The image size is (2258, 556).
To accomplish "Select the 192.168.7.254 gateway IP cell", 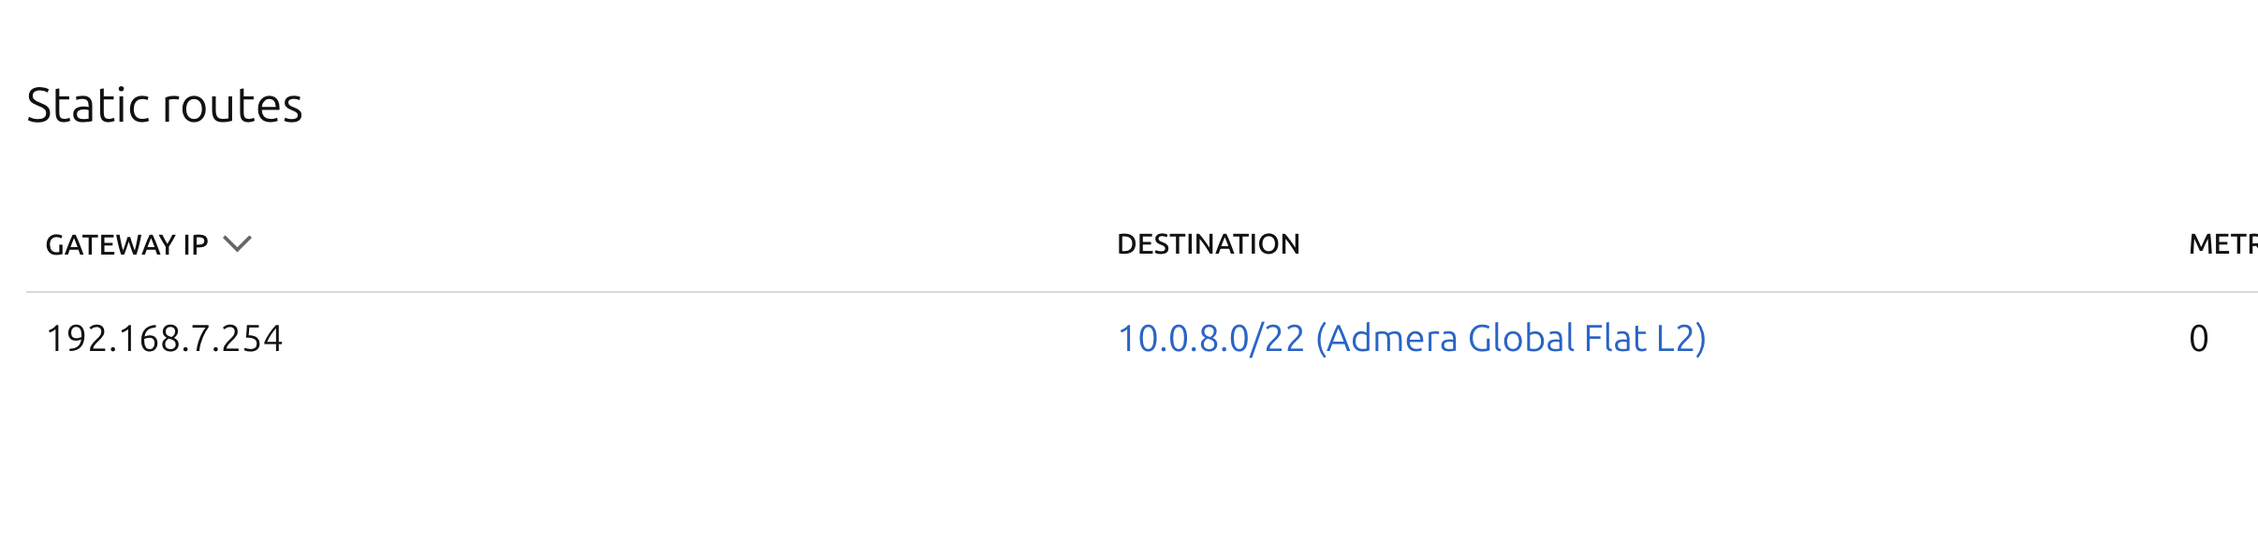I will [164, 339].
